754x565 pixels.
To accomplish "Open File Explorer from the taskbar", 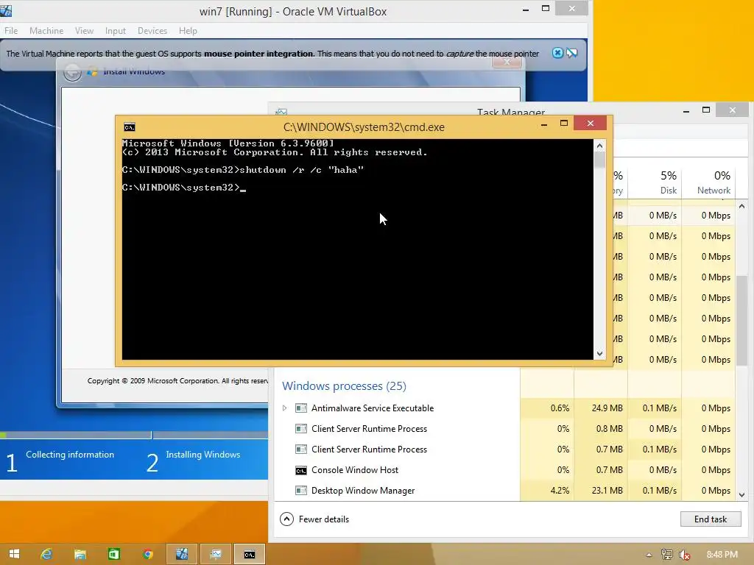I will (80, 554).
